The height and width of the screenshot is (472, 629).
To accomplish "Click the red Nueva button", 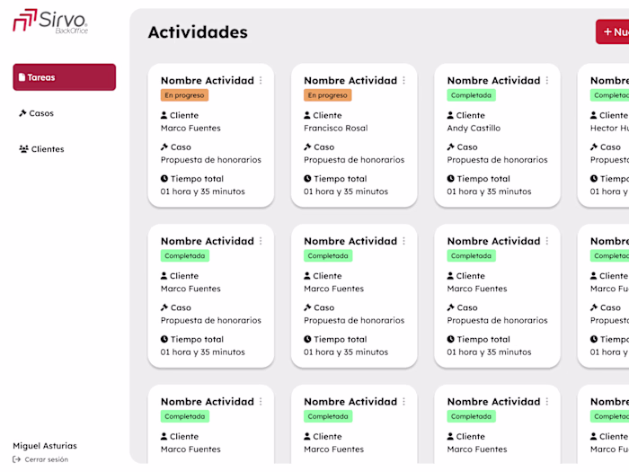I will [613, 31].
